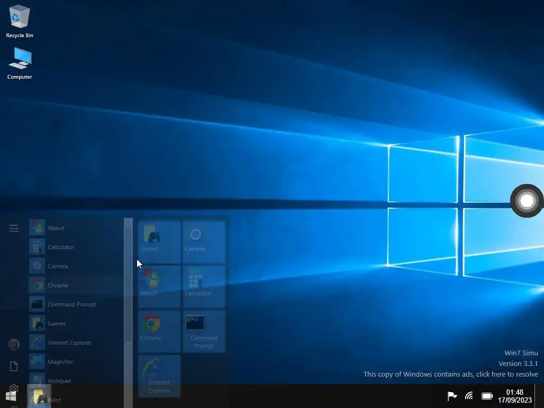The image size is (544, 408).
Task: Open the Action Center flag tray icon
Action: click(x=452, y=396)
